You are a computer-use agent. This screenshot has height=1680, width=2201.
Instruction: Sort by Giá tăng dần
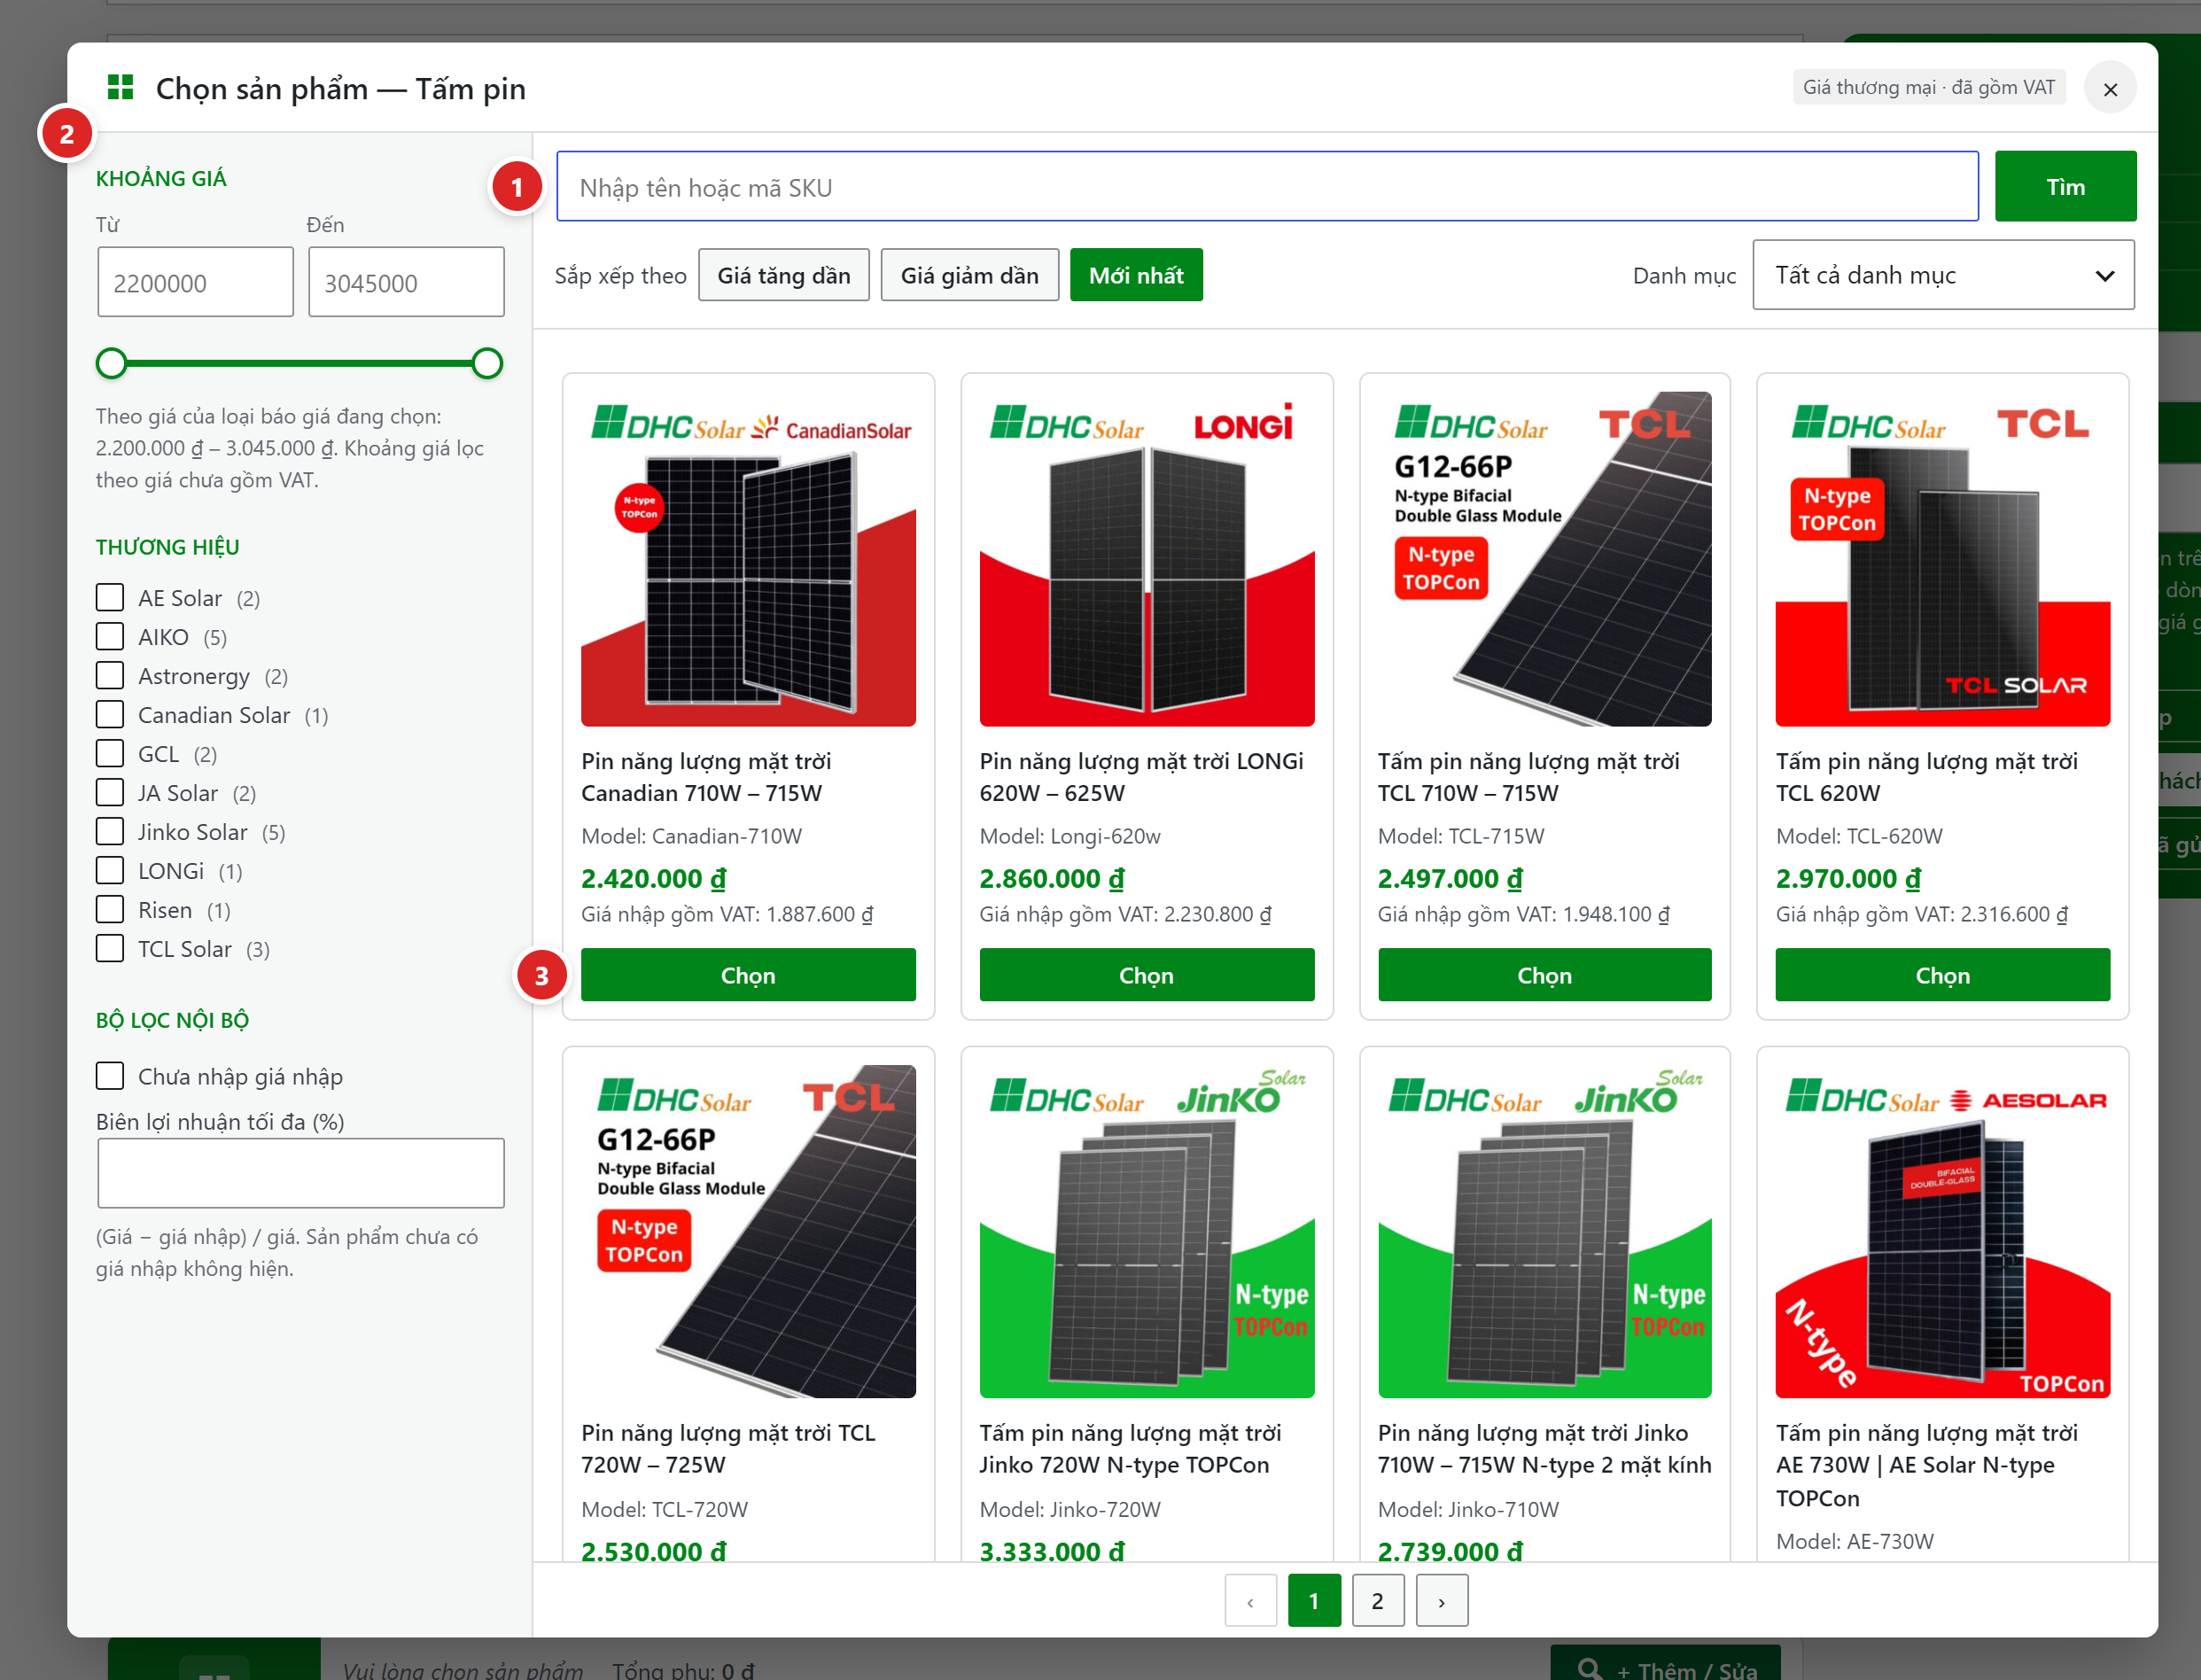coord(784,275)
